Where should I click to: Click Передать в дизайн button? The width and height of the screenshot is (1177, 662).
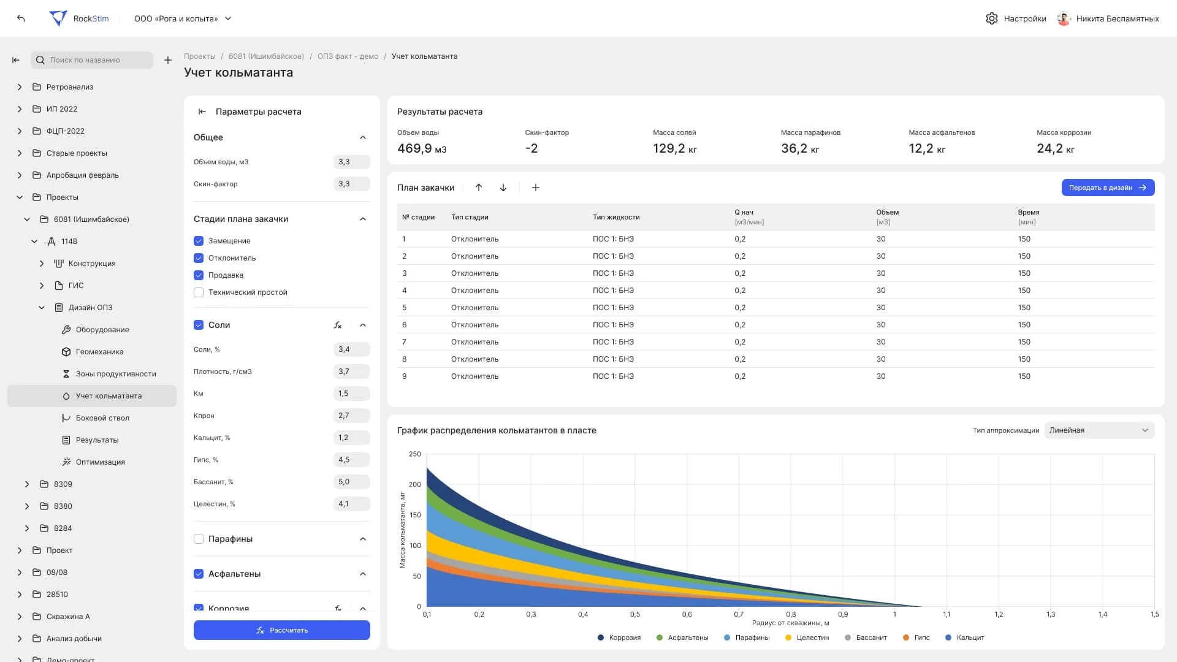pos(1107,188)
